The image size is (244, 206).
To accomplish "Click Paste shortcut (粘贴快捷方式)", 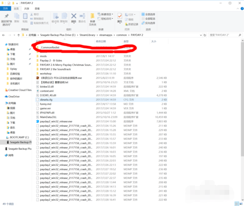I will click(x=39, y=23).
